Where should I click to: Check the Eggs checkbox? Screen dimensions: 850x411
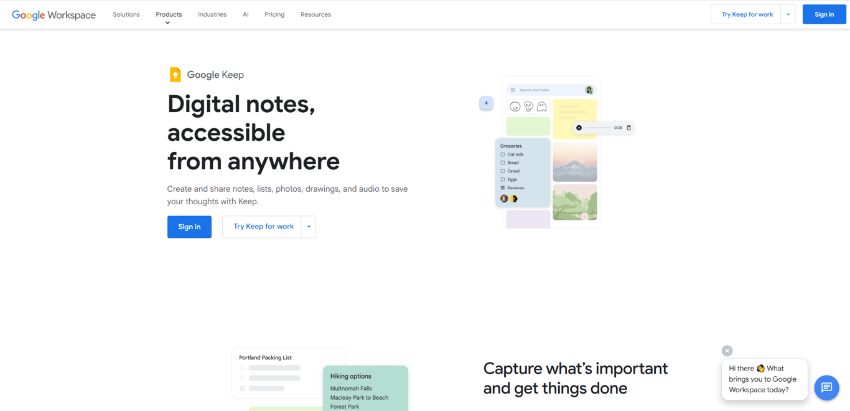(x=503, y=179)
